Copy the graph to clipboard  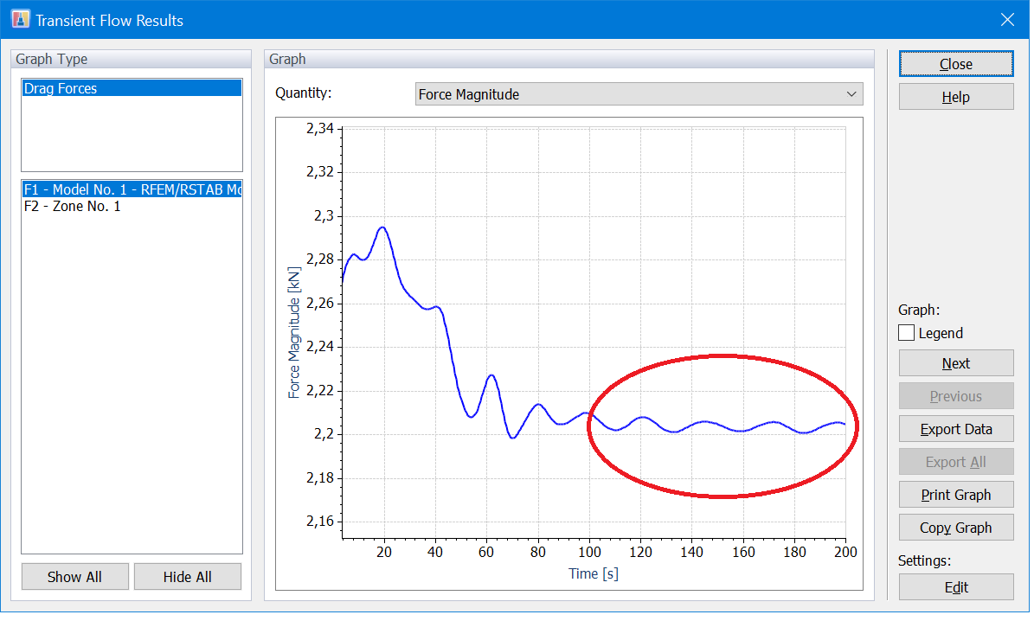pos(955,527)
